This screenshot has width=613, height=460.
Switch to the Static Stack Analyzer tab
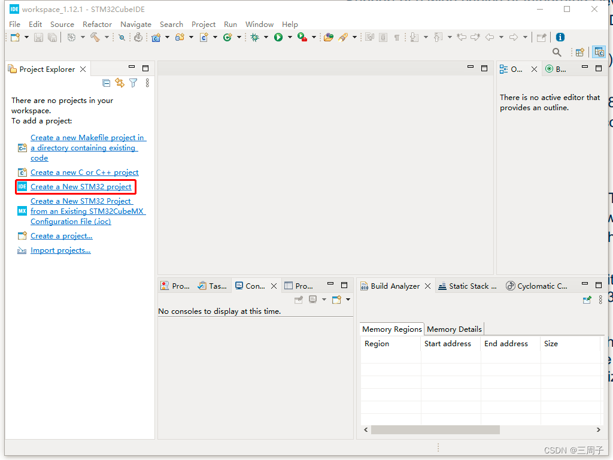468,286
